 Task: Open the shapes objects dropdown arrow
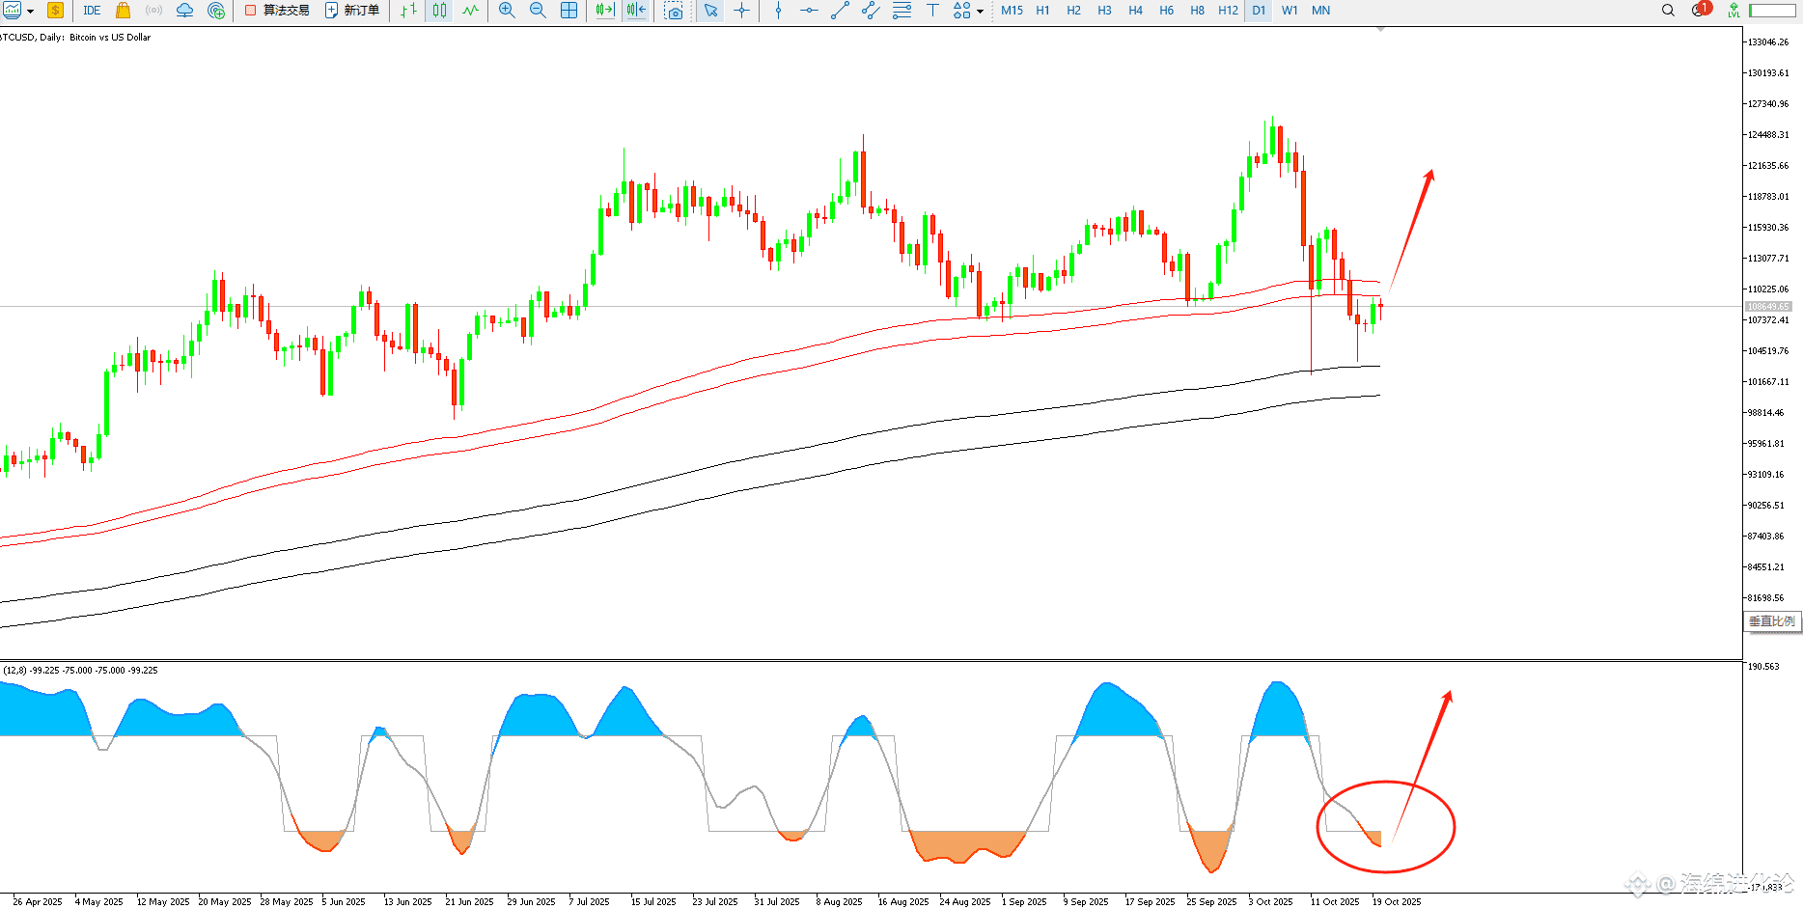(980, 12)
